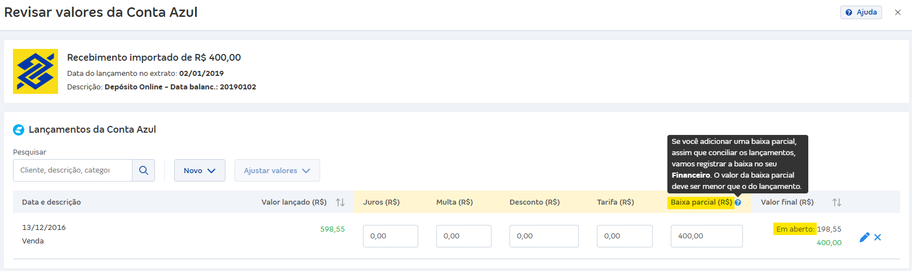Close the Revisar valores dialog
The height and width of the screenshot is (271, 912).
[898, 12]
